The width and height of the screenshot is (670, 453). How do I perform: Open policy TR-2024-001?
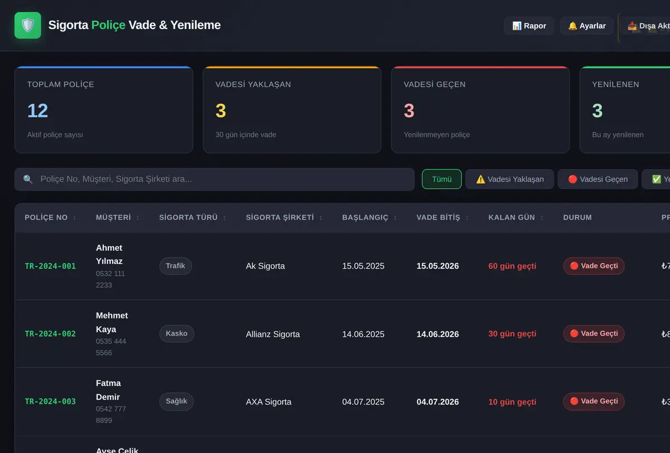click(x=50, y=266)
